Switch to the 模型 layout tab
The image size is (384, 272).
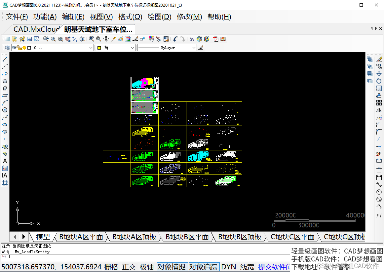tap(43, 237)
